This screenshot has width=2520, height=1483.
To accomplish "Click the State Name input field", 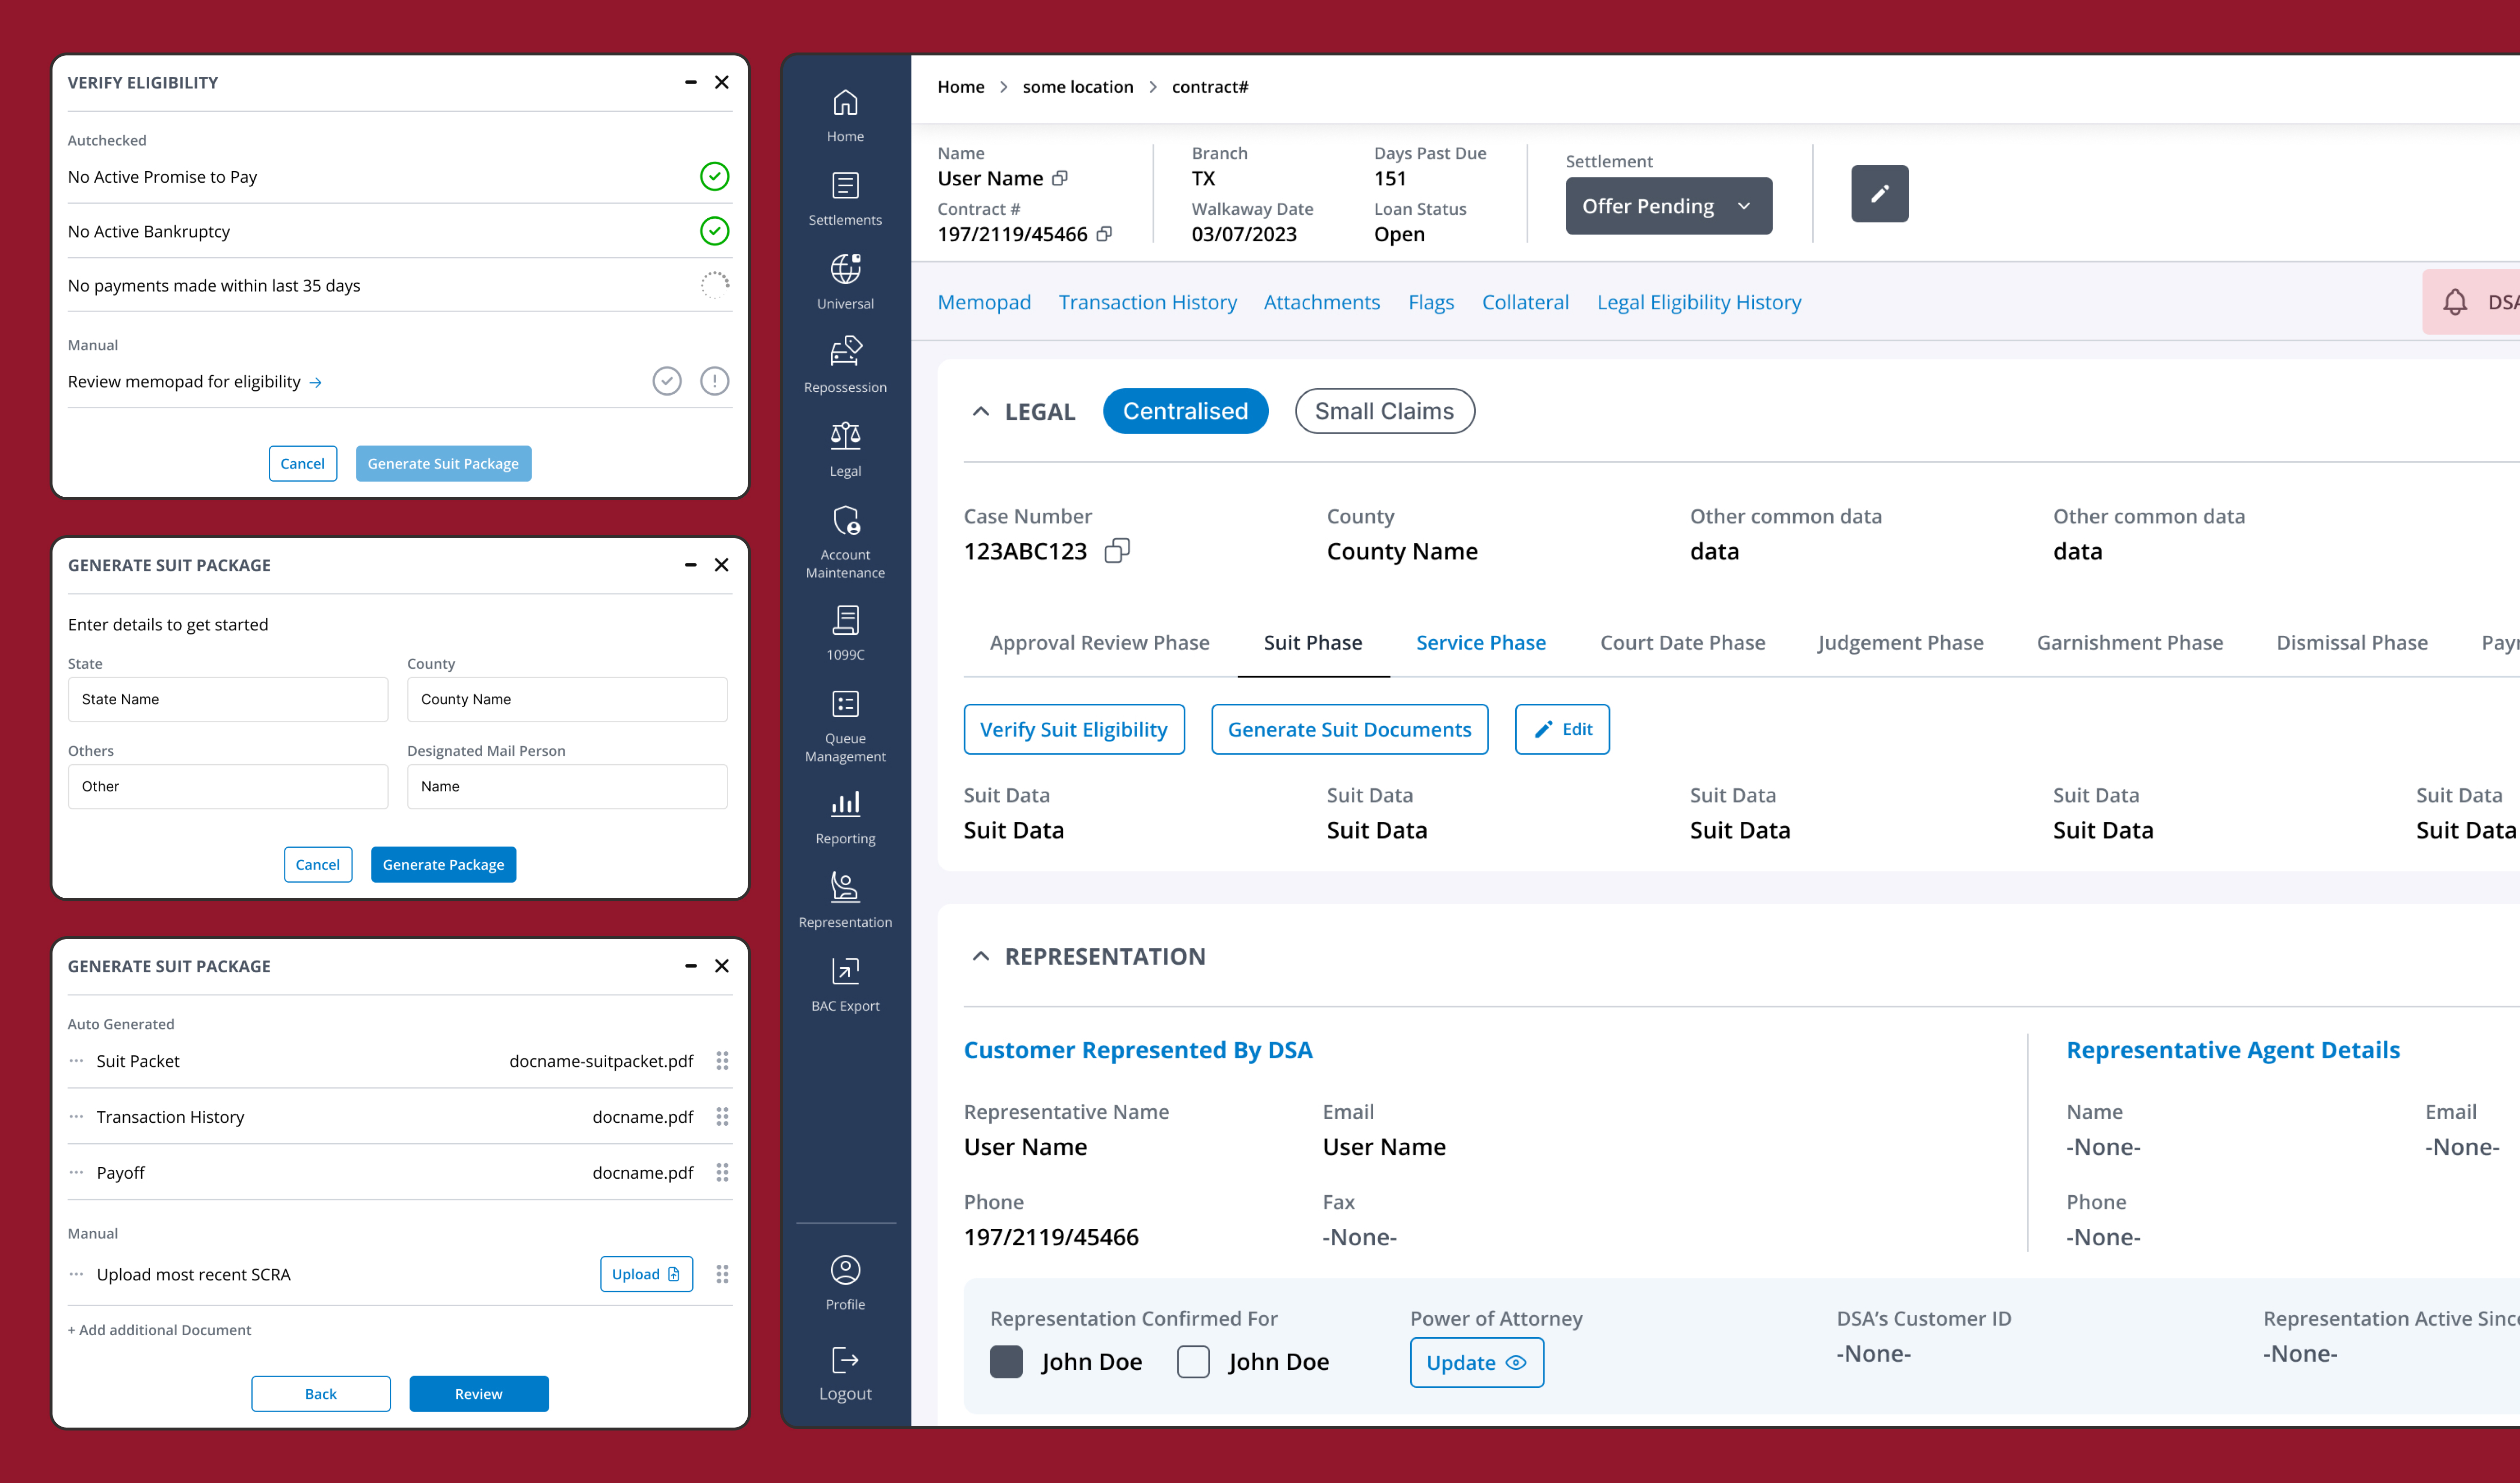I will point(228,699).
